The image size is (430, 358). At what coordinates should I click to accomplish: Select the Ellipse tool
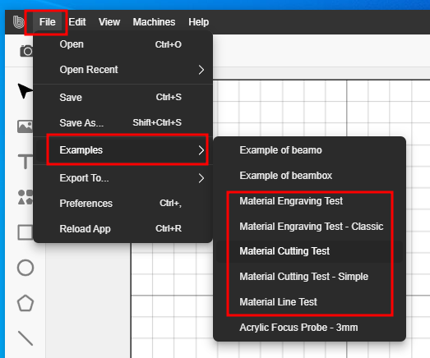[x=25, y=268]
